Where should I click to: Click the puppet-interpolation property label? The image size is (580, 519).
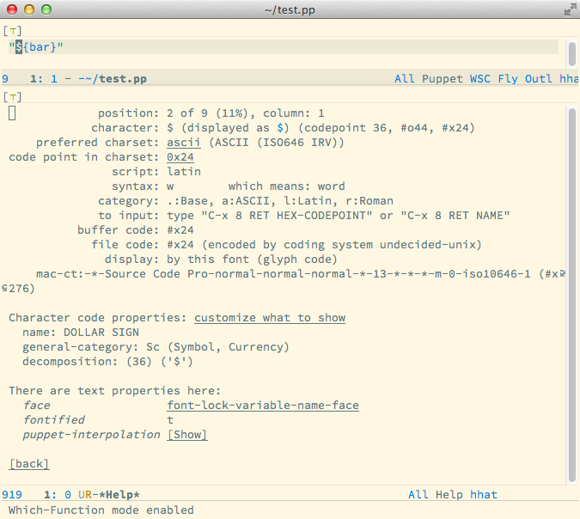pos(91,435)
